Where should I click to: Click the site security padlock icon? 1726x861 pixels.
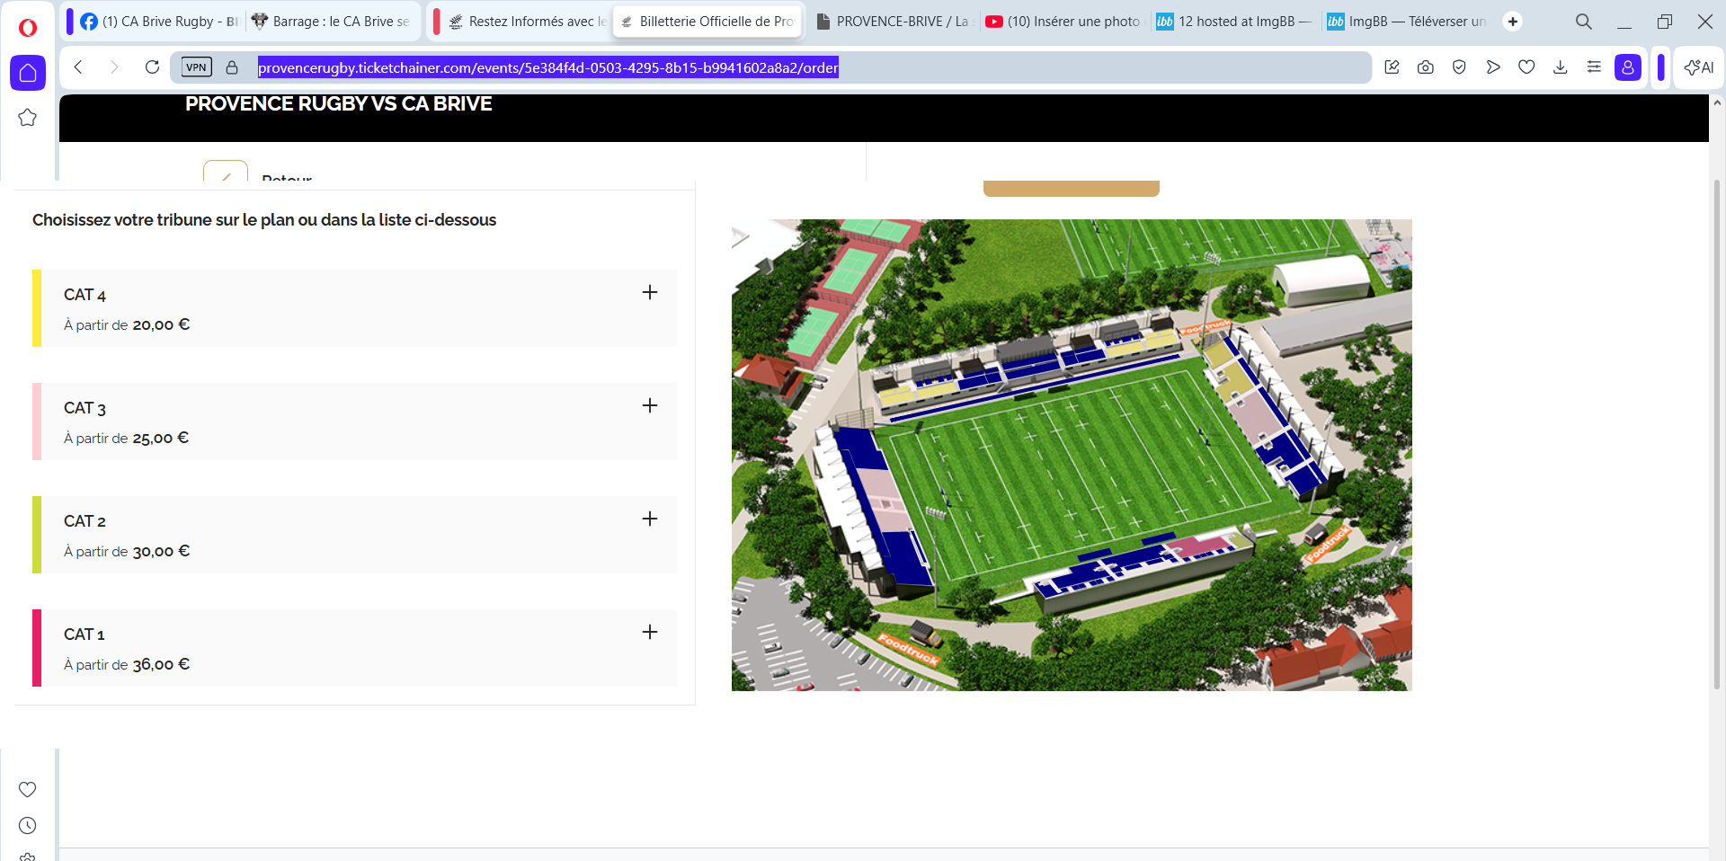pos(232,67)
